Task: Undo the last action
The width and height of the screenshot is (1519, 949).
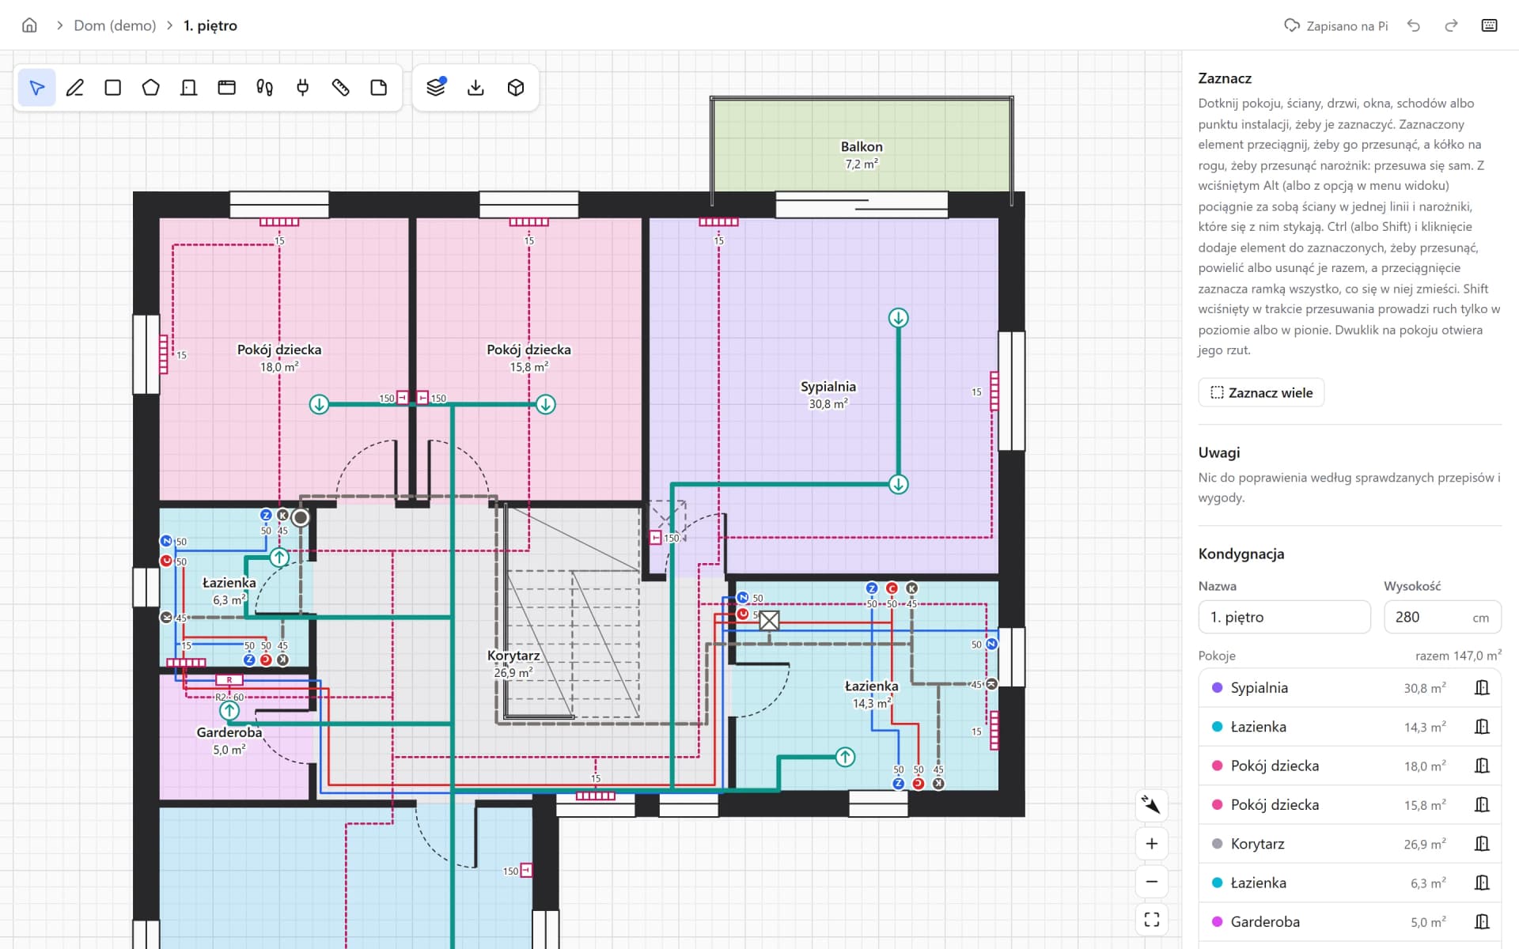Action: pyautogui.click(x=1414, y=25)
